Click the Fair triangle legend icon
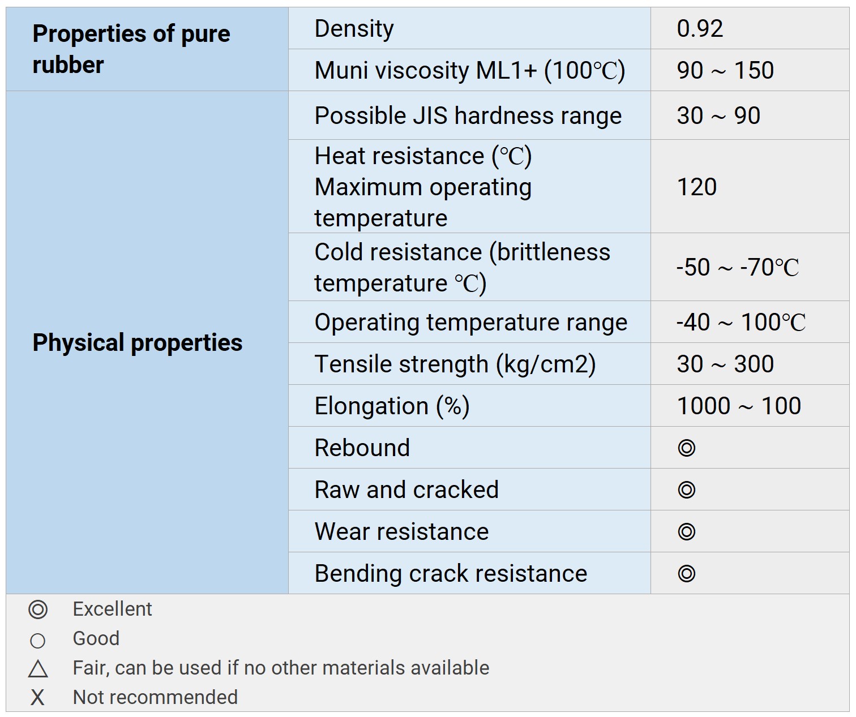 point(38,669)
